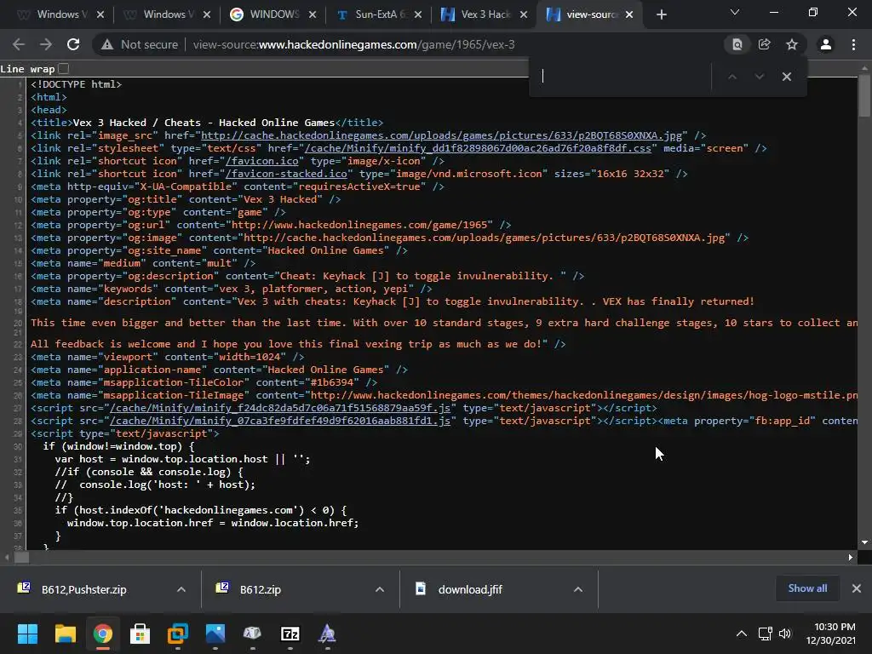Go back to the previous page
The width and height of the screenshot is (872, 654).
pyautogui.click(x=19, y=44)
